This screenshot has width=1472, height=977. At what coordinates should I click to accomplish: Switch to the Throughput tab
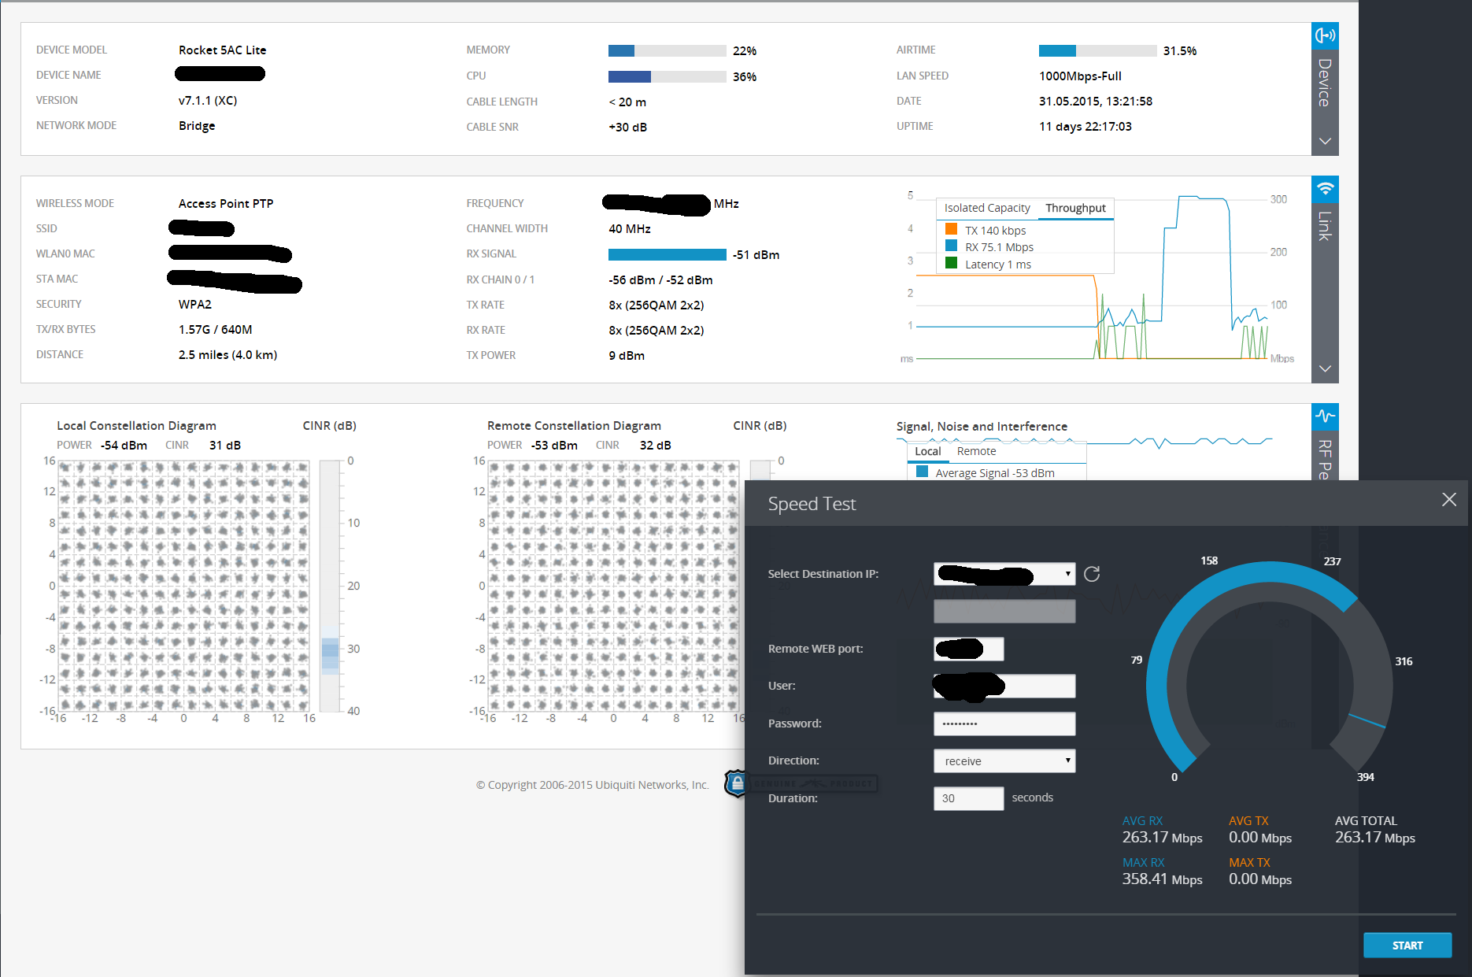[x=1075, y=208]
